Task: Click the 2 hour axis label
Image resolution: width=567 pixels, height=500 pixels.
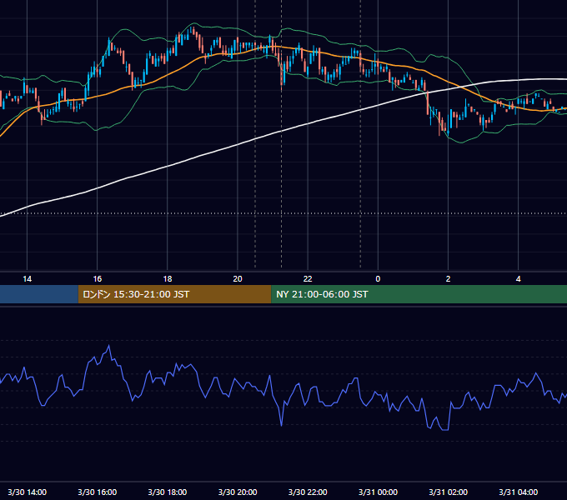Action: [448, 279]
